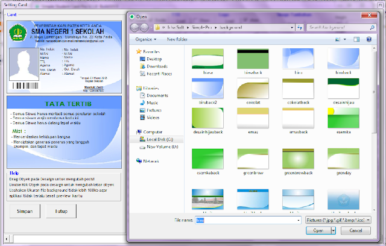Open the Music library
The height and width of the screenshot is (246, 386).
(x=149, y=103)
